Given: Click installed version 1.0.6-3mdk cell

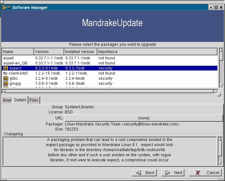Looking at the screenshot, I should pyautogui.click(x=75, y=84).
